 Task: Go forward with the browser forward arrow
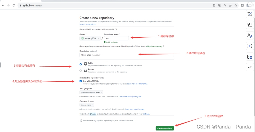coord(9,5)
